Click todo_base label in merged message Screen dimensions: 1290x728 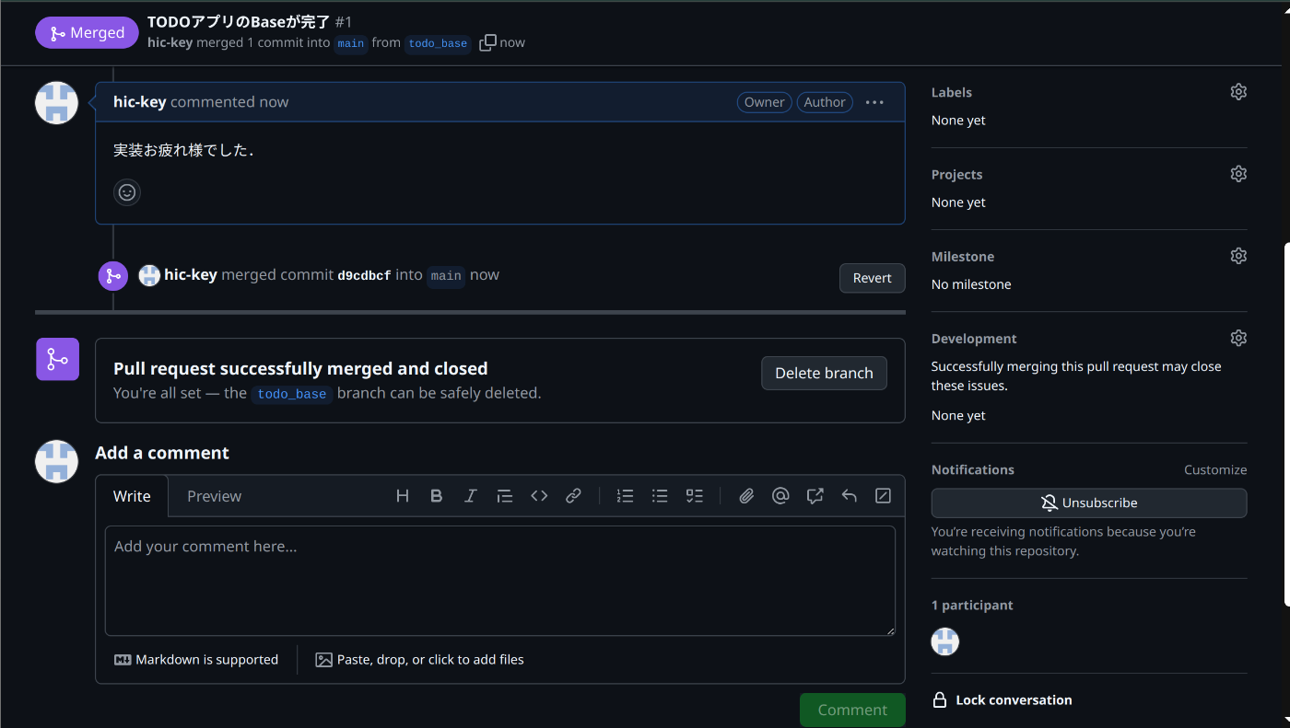tap(291, 394)
